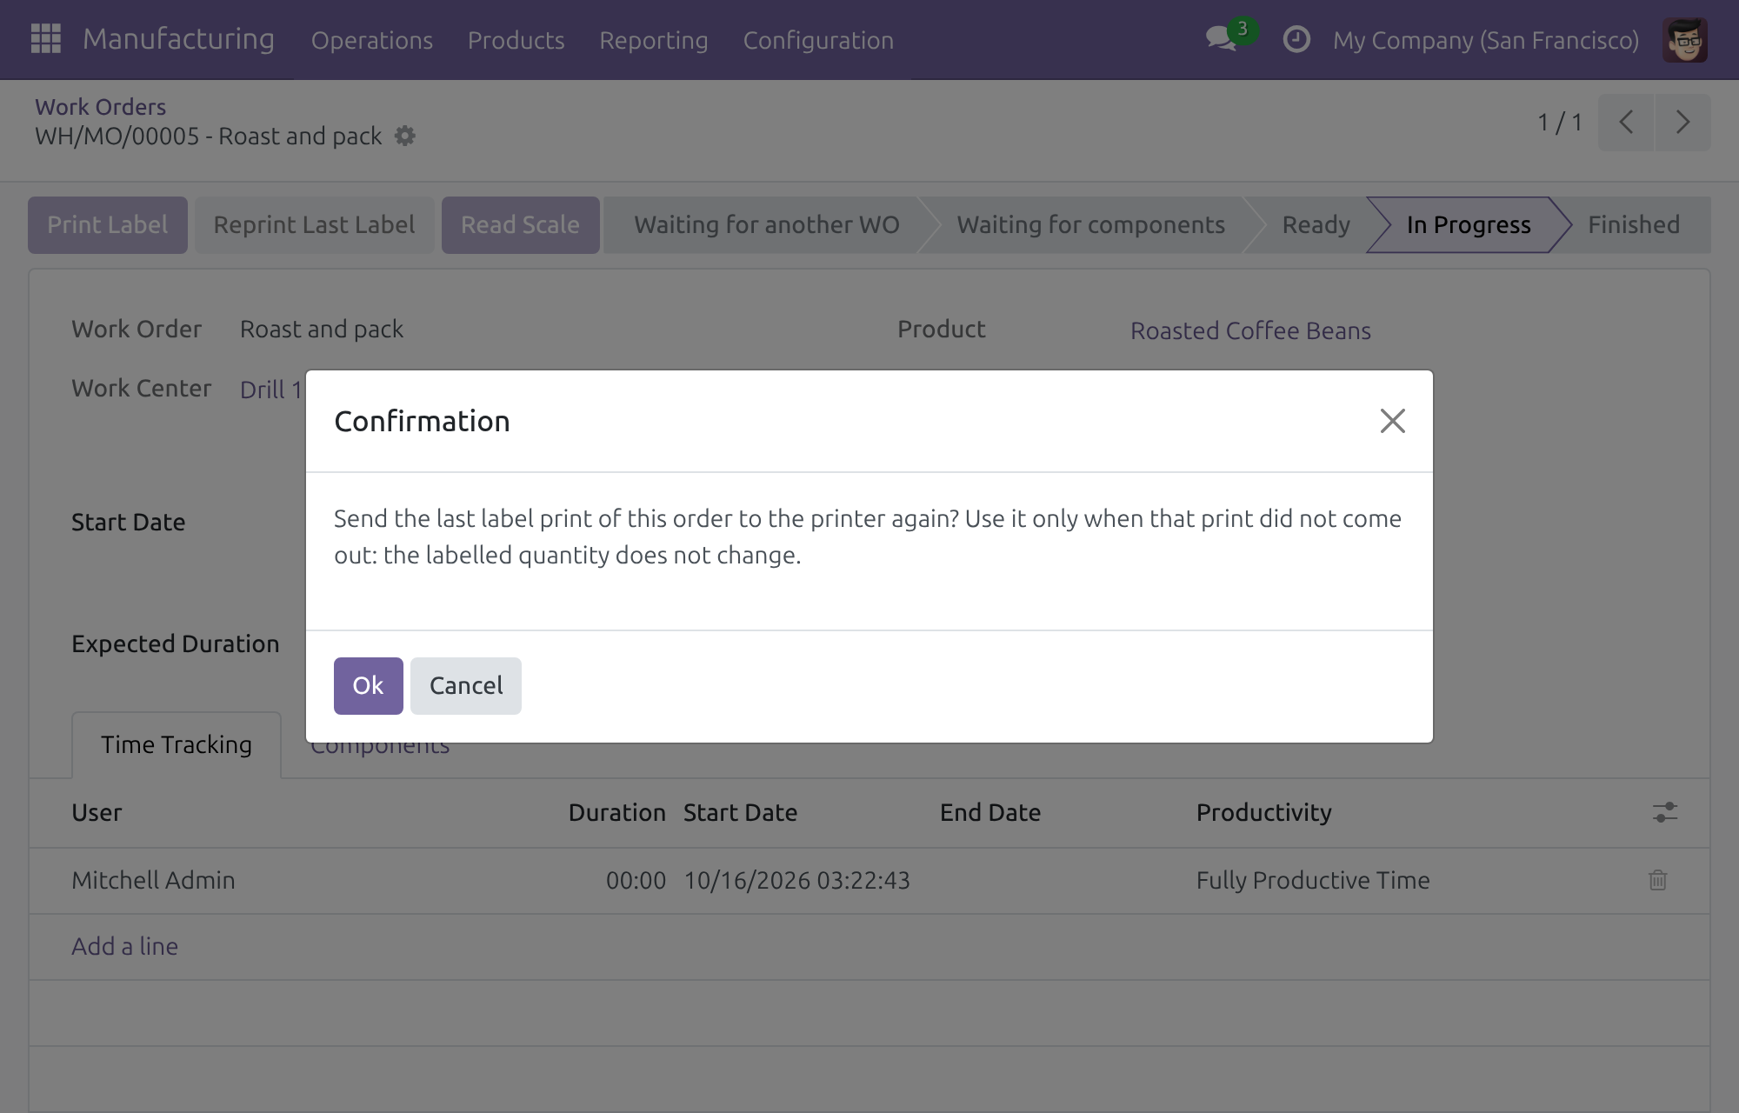Add a line to time tracking
This screenshot has width=1739, height=1113.
124,946
